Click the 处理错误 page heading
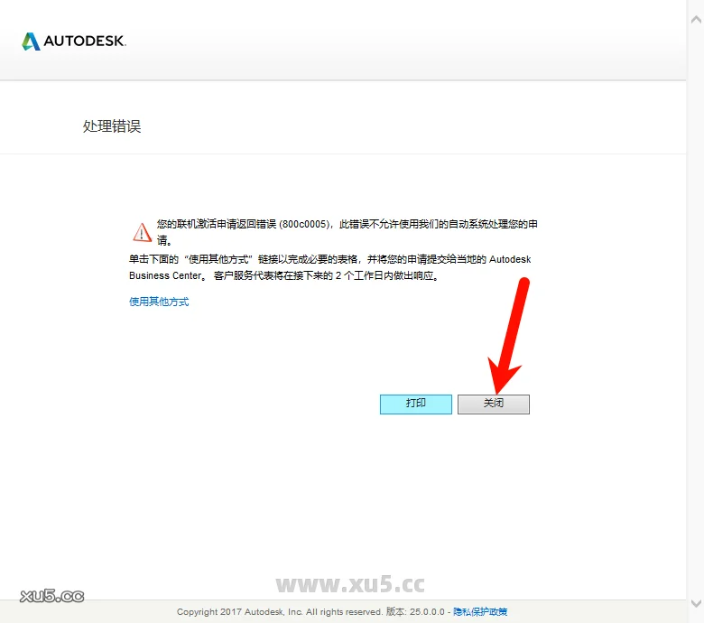Viewport: 704px width, 623px height. pyautogui.click(x=112, y=126)
